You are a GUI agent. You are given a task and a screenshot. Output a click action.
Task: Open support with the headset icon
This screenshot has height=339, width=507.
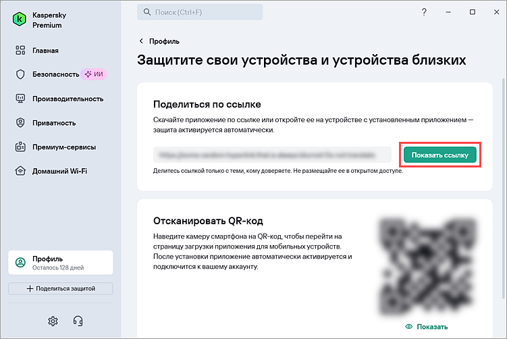click(x=78, y=321)
